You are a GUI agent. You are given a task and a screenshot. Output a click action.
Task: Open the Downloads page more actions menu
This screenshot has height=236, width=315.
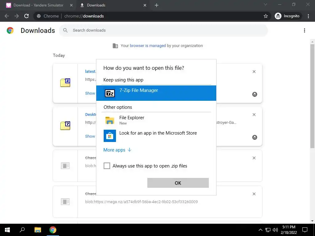(x=305, y=30)
